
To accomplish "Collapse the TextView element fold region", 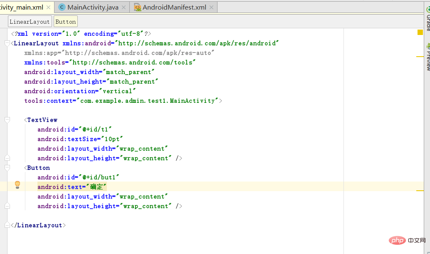I will (x=7, y=120).
